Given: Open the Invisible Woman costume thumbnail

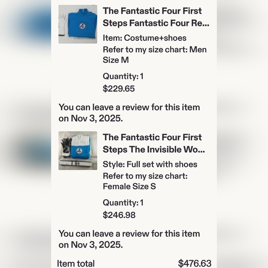Looking at the screenshot, I should 78,151.
